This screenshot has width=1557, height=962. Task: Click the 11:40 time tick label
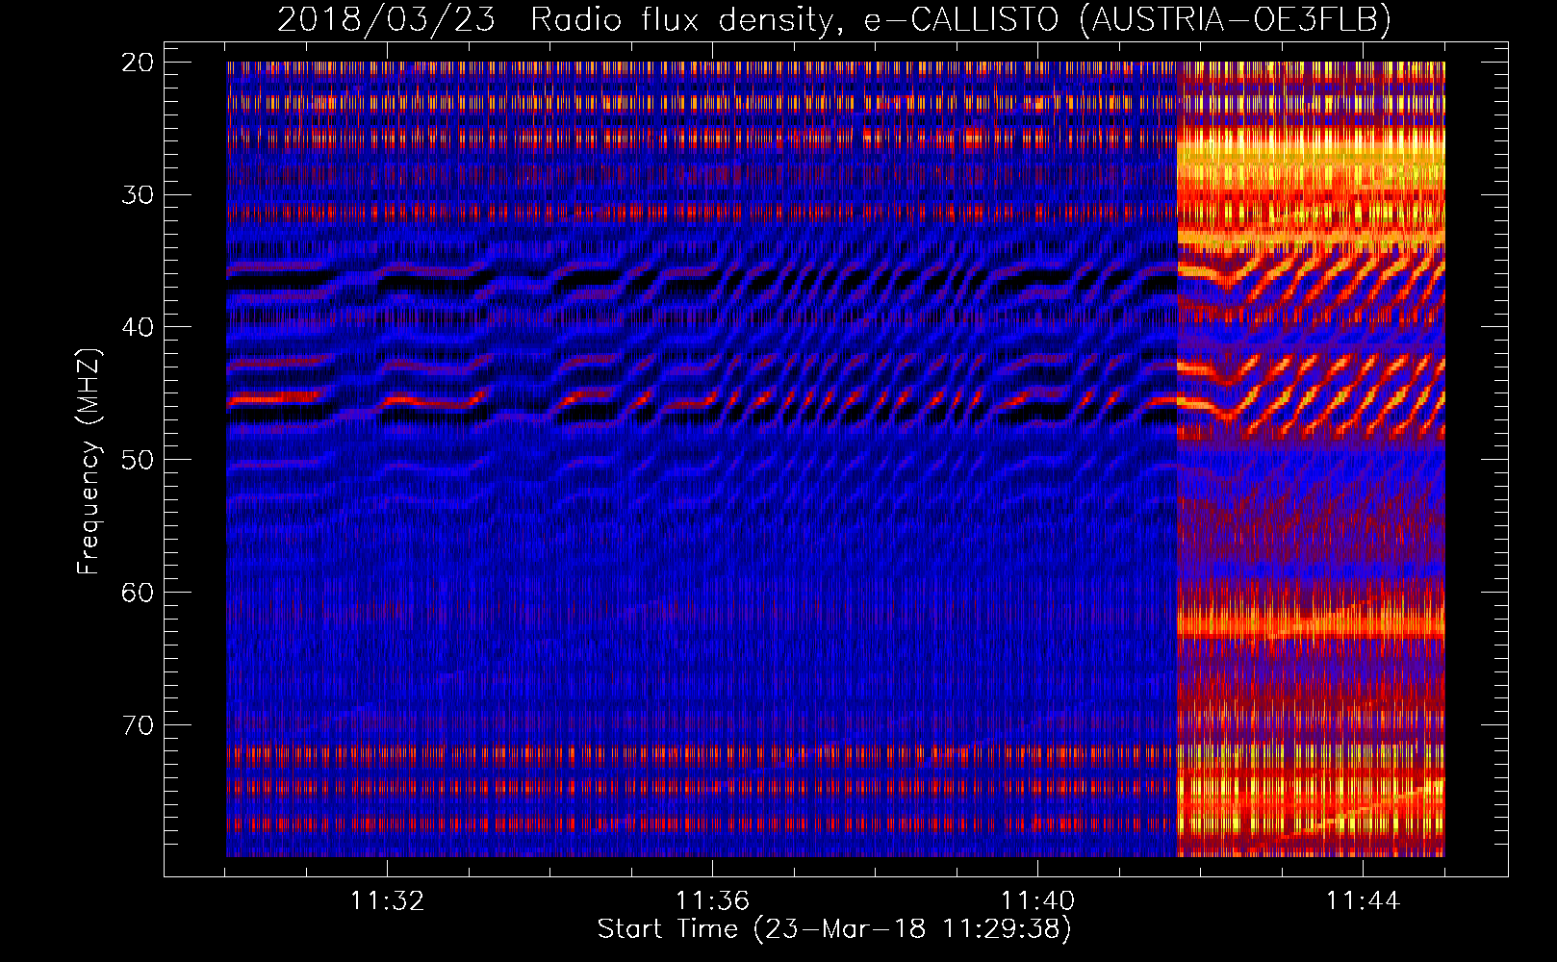[1037, 901]
